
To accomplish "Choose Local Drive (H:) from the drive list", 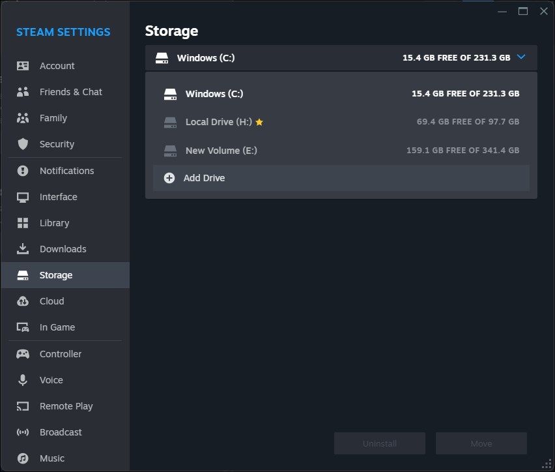I will click(215, 121).
